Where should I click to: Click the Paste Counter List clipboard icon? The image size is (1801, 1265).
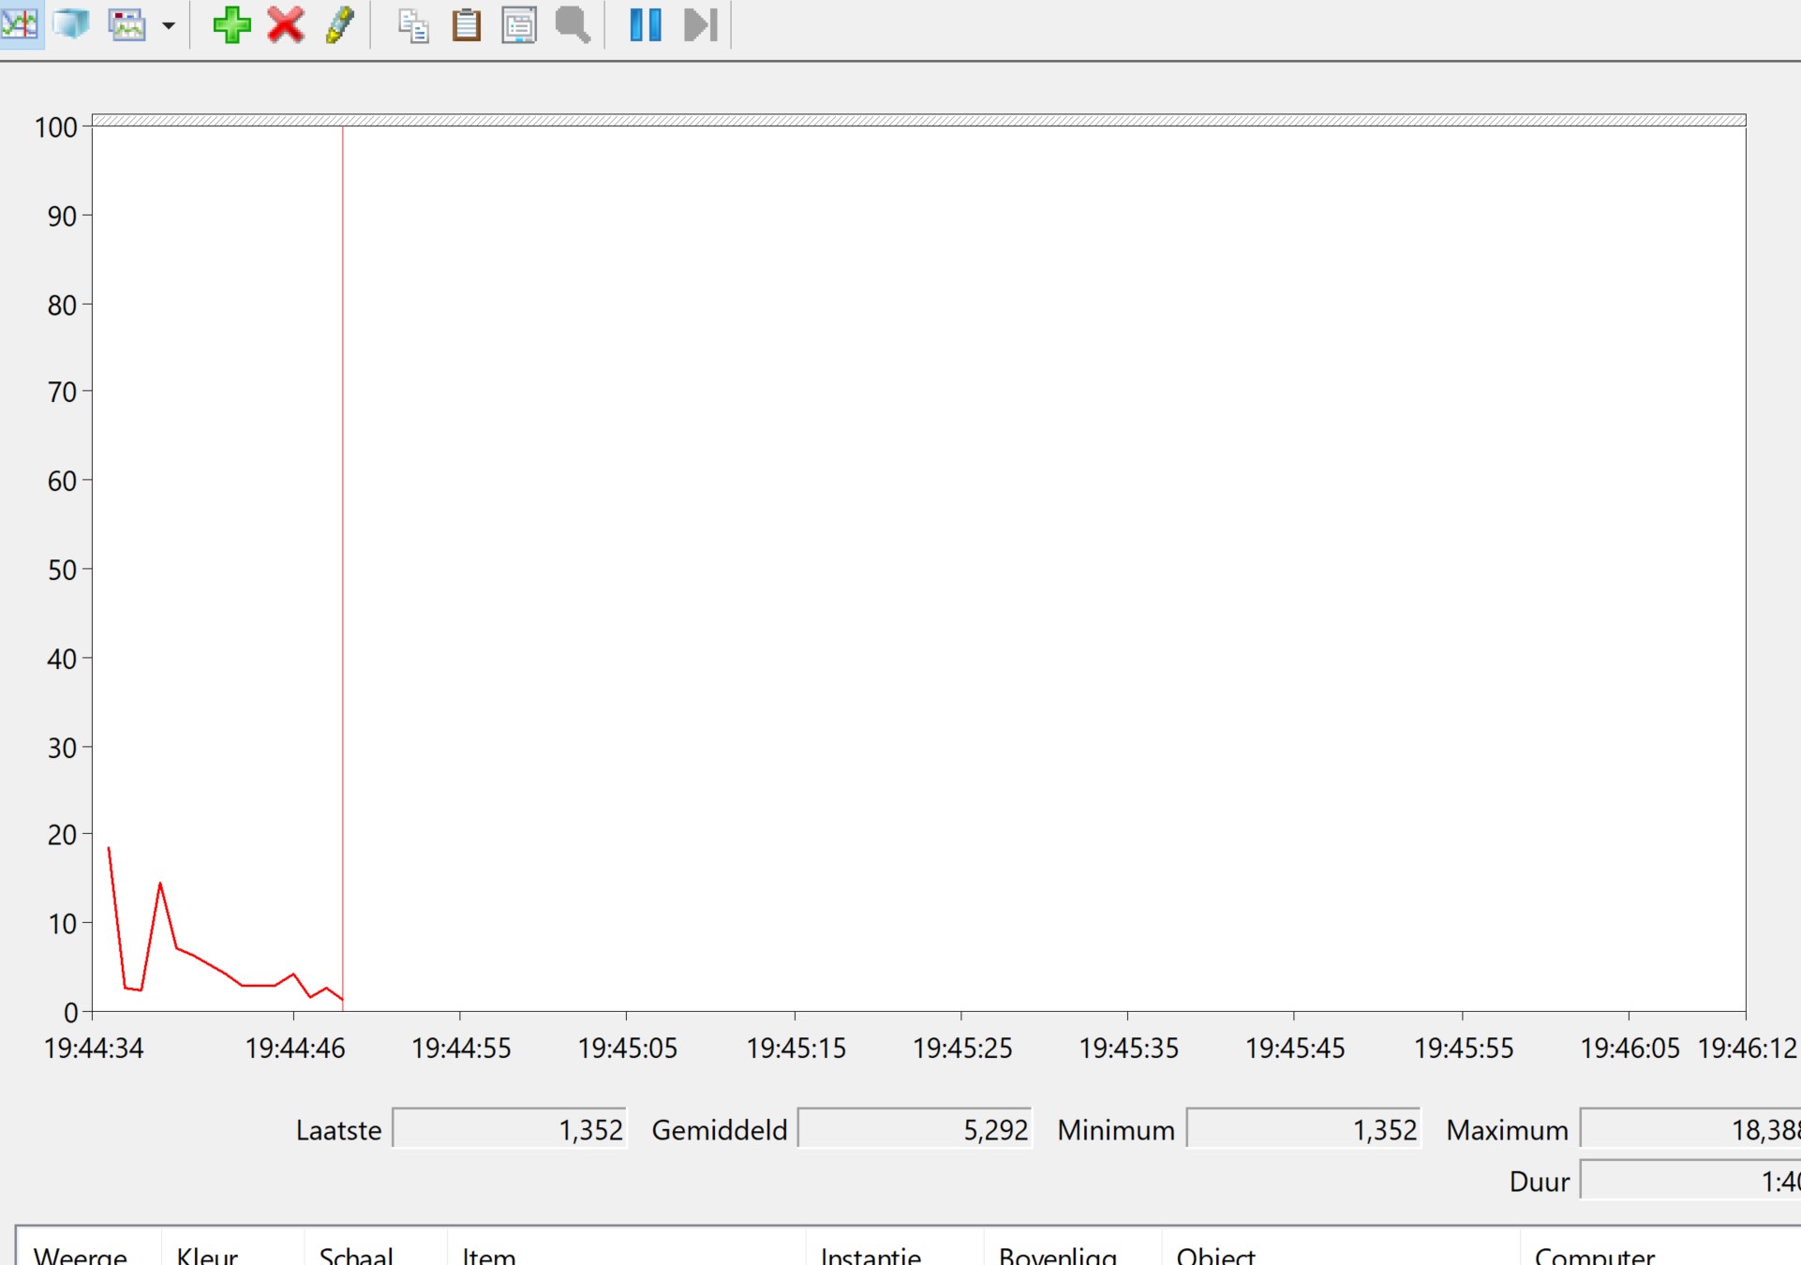point(466,25)
